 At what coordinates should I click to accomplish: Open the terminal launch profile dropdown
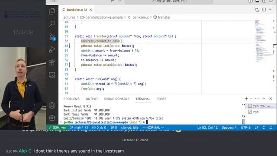(x=251, y=99)
